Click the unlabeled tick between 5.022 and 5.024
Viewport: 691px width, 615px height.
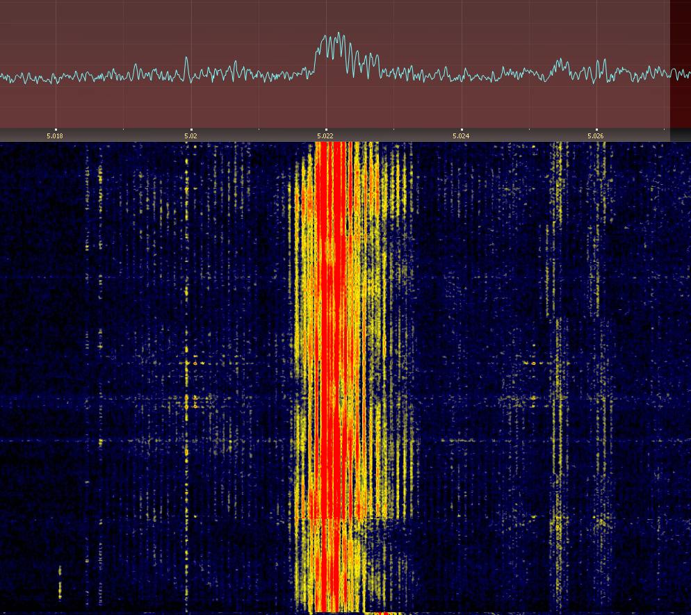tap(393, 129)
